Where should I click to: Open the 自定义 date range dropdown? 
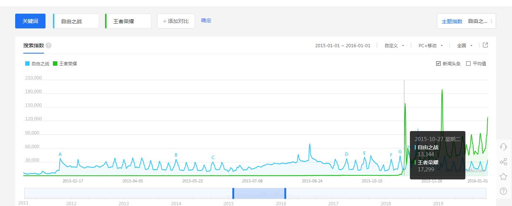(x=394, y=46)
